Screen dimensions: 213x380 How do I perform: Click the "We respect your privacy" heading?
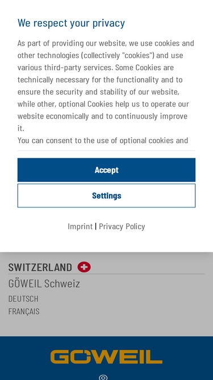[x=71, y=23]
